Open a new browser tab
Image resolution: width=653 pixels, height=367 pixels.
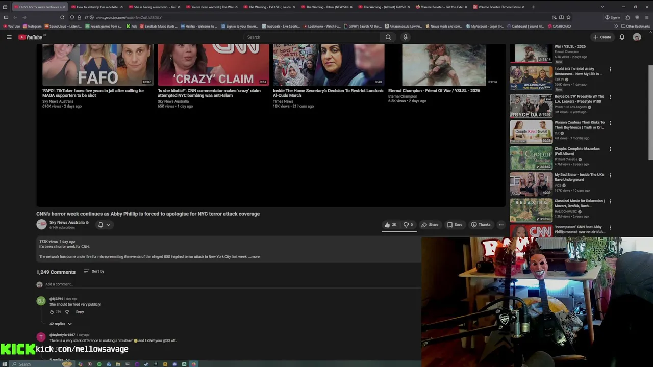click(x=533, y=7)
